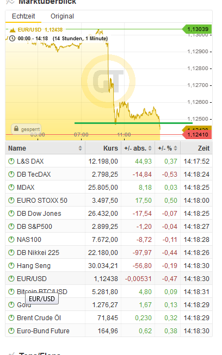Click power icon beside DB Nikkei 225
This screenshot has width=222, height=355.
[11, 252]
